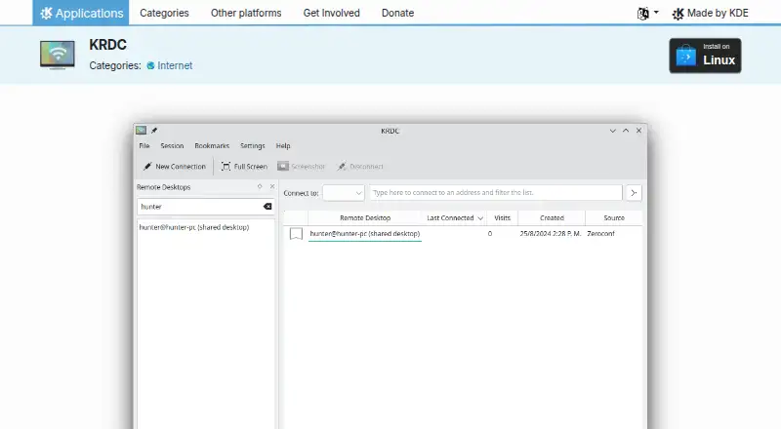The width and height of the screenshot is (781, 429).
Task: Open the Connect to protocol dropdown
Action: coord(344,193)
